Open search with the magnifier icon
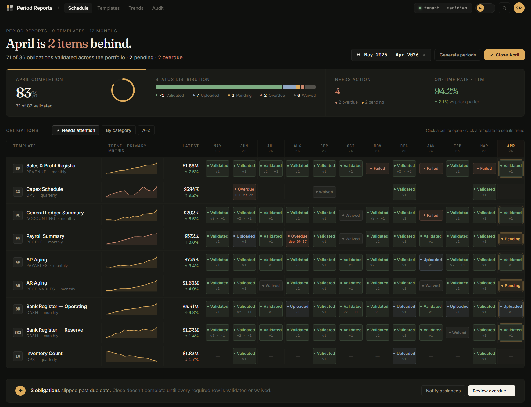Screen dimensions: 531x407 504,8
